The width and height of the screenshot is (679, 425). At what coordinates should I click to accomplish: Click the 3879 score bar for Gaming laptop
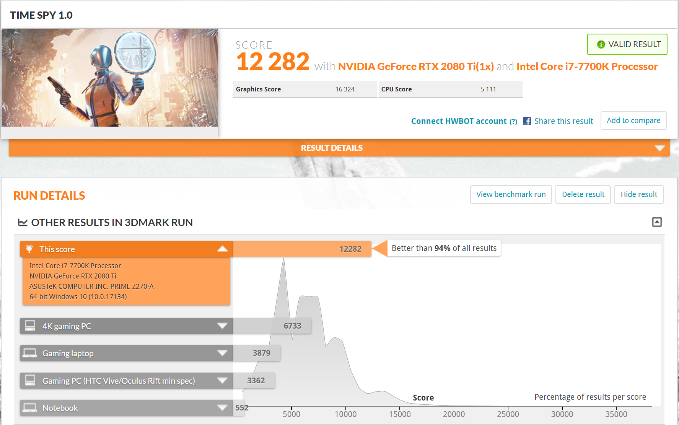(x=257, y=353)
